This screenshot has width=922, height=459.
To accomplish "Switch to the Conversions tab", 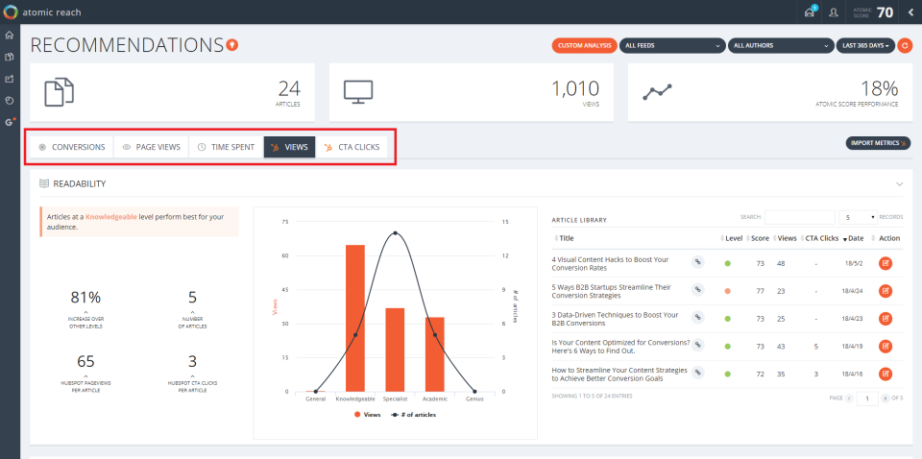I will (x=72, y=148).
